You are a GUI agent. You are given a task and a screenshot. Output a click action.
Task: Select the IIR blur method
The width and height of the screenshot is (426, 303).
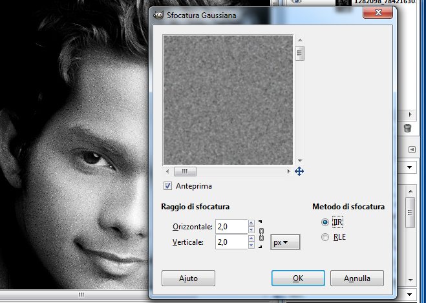[325, 222]
